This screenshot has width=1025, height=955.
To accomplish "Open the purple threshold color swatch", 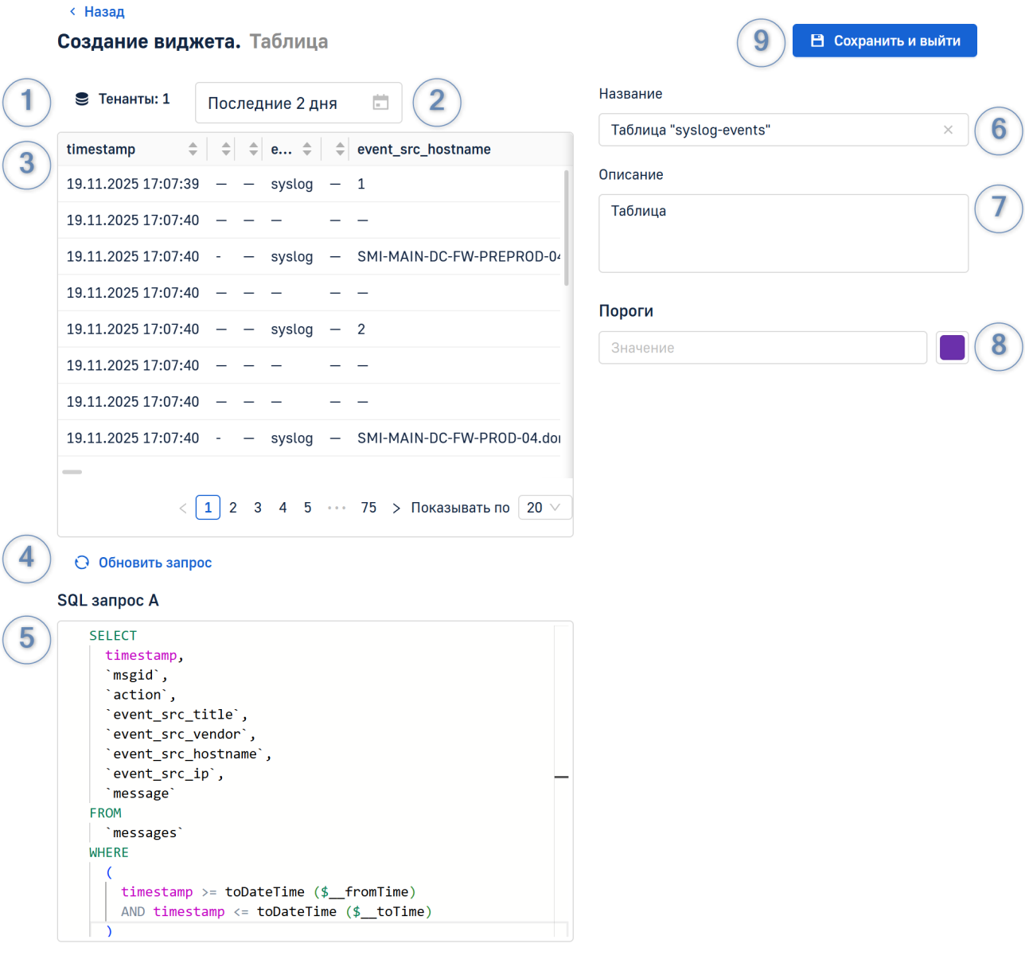I will point(952,348).
